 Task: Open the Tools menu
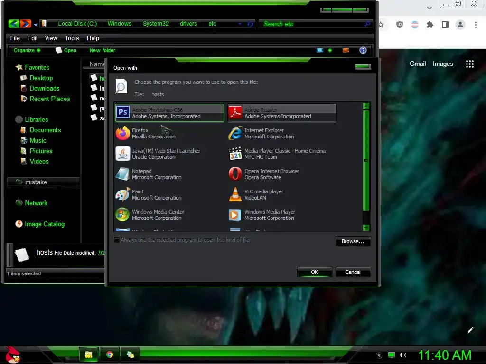pyautogui.click(x=72, y=38)
